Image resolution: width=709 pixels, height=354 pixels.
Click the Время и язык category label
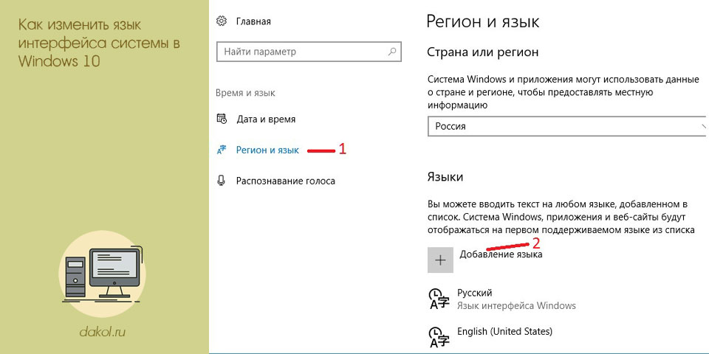[x=245, y=93]
